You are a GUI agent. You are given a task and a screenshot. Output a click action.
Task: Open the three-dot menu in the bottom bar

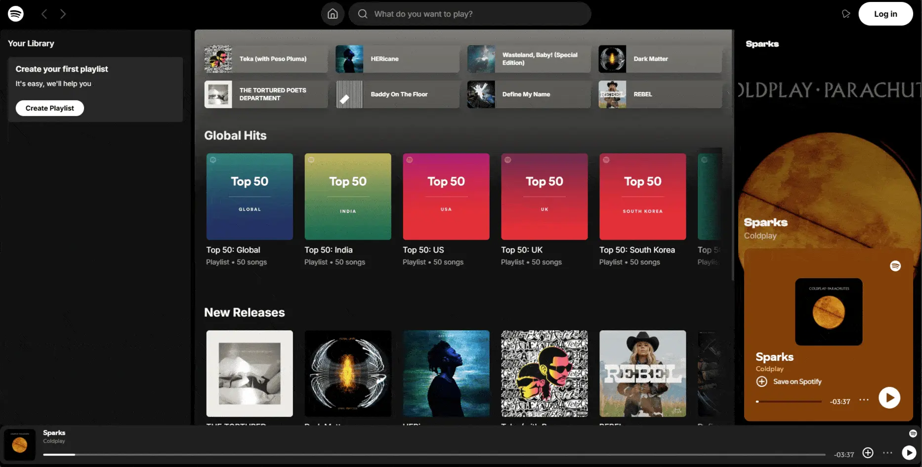click(888, 453)
